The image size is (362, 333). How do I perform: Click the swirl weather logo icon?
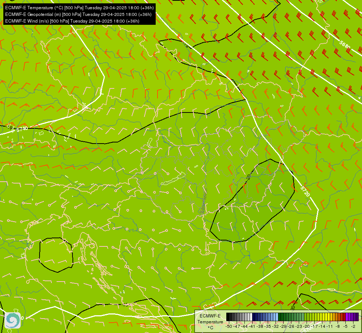[x=13, y=320]
